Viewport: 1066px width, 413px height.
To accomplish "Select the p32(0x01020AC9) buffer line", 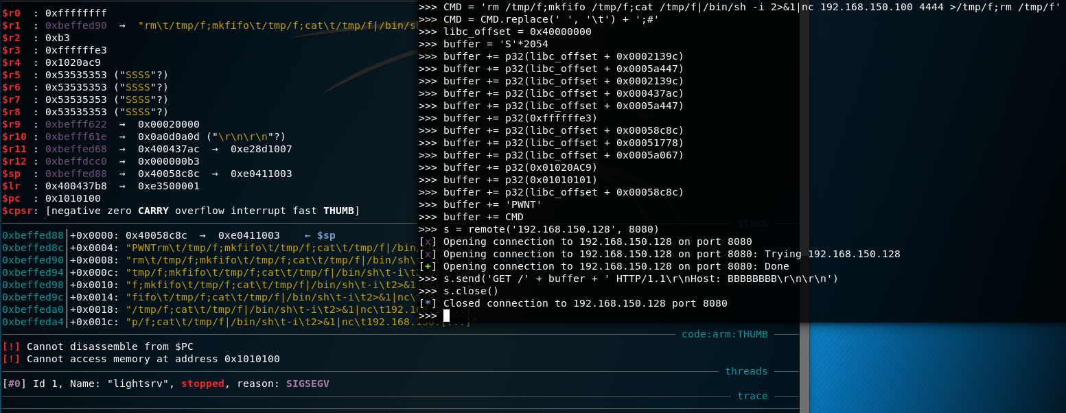I will point(508,167).
